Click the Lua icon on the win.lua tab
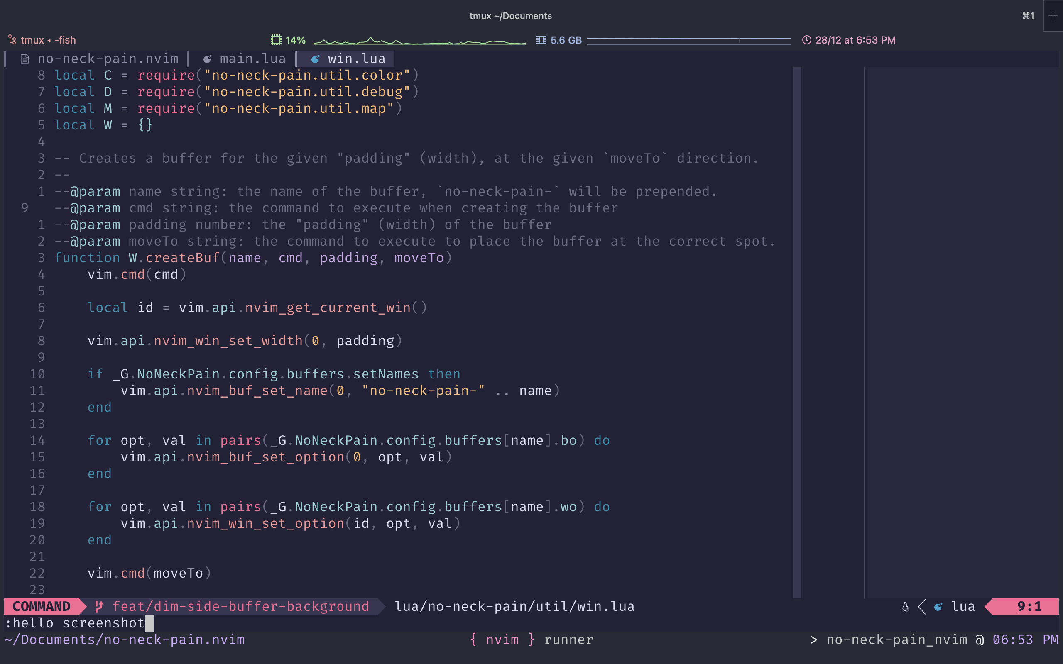The image size is (1063, 664). point(316,59)
